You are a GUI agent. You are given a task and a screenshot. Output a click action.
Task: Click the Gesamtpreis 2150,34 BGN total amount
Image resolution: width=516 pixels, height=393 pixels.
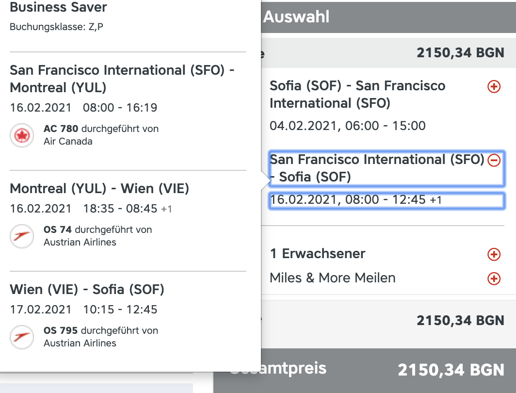click(x=451, y=370)
